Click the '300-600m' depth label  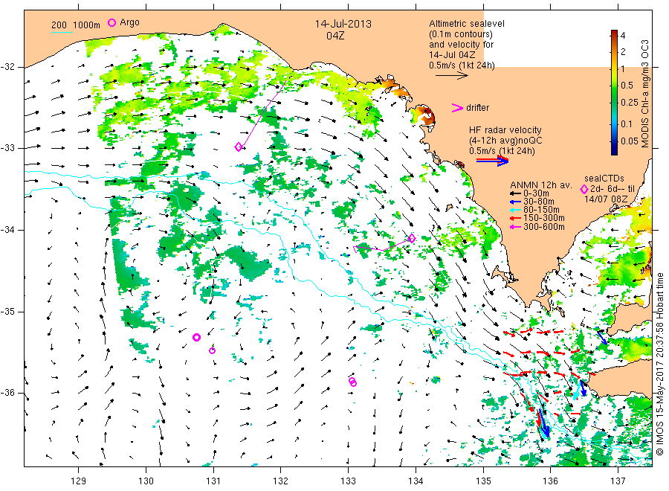[544, 227]
